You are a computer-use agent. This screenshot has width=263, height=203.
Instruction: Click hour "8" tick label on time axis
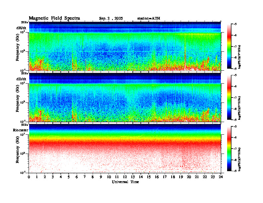(93, 177)
